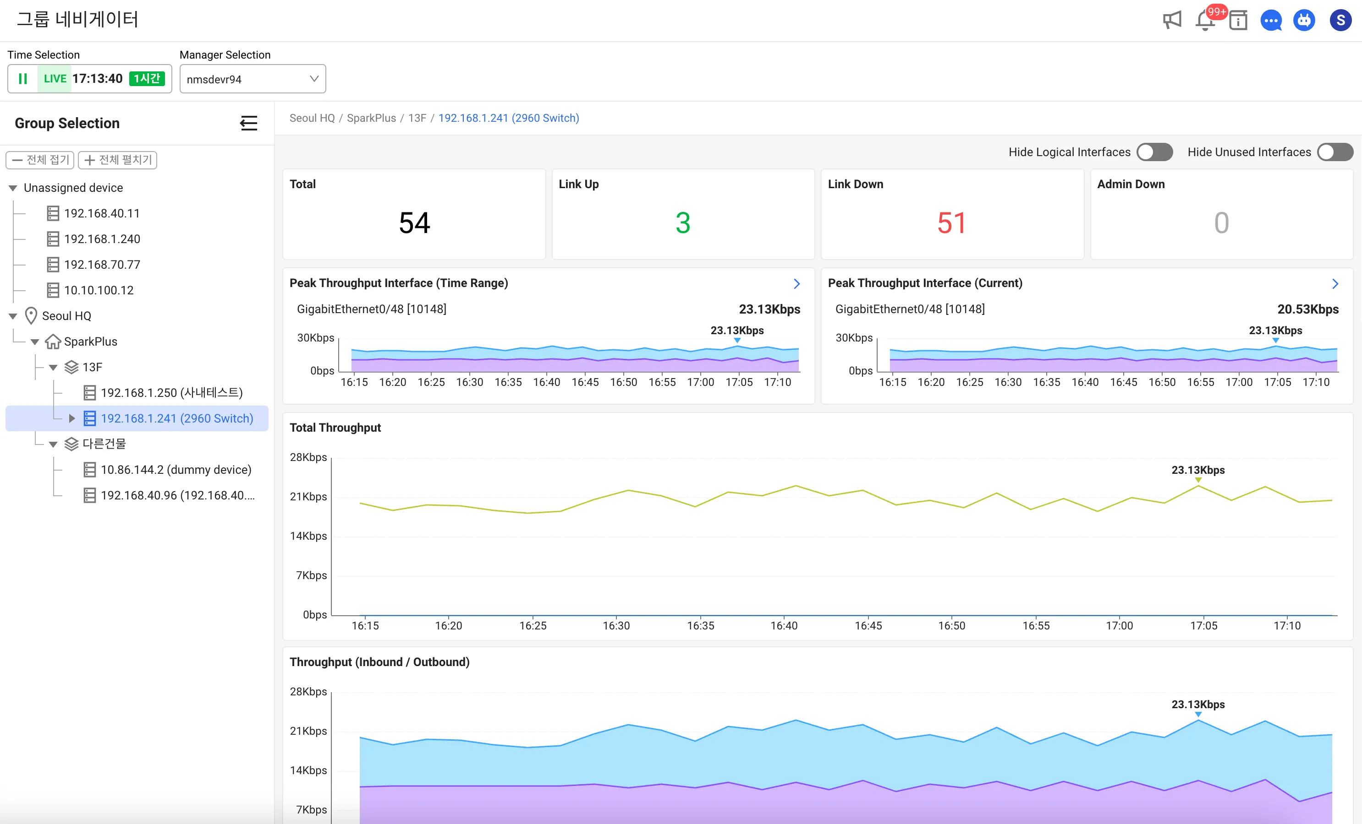
Task: Click the 전체 펼치기 expand all button
Action: point(118,160)
